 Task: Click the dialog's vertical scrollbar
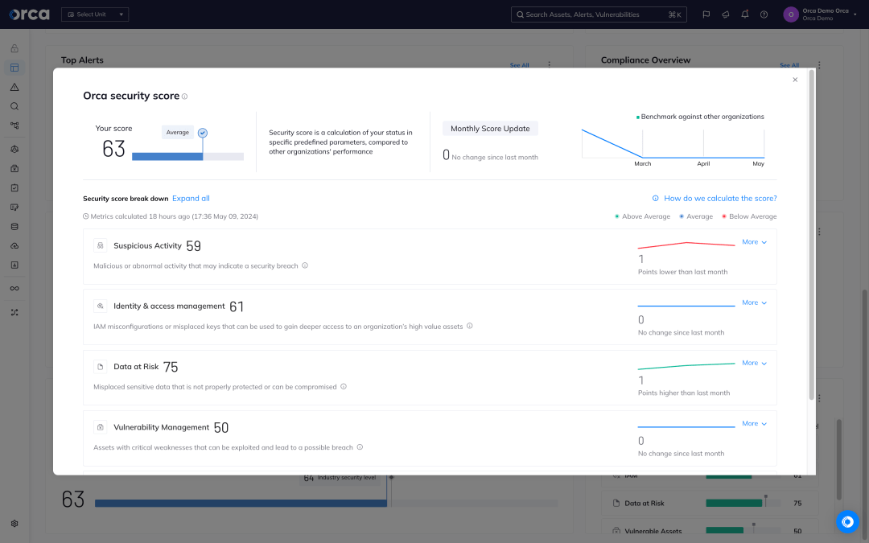[811, 235]
